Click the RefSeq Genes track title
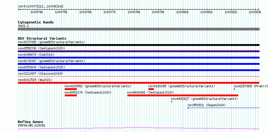The image size is (268, 132). point(31,122)
